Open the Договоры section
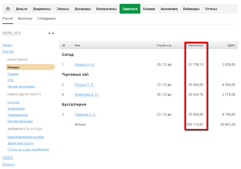Image resolution: width=241 pixels, height=169 pixels. 83,9
